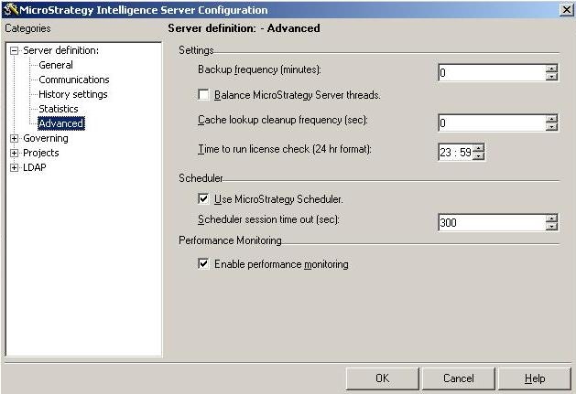Decrease license check time with down arrow
Screen dimensions: 576x394
tap(478, 156)
